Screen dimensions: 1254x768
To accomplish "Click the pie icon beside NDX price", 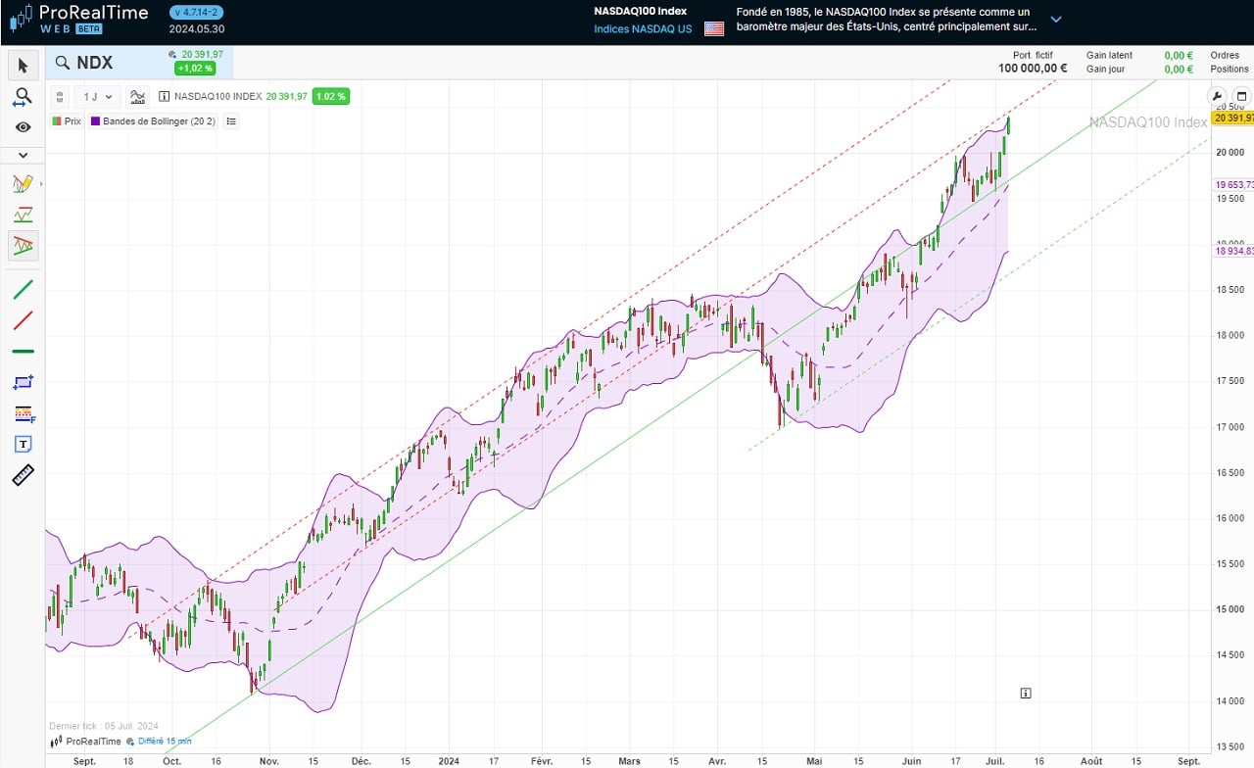I will (x=172, y=55).
